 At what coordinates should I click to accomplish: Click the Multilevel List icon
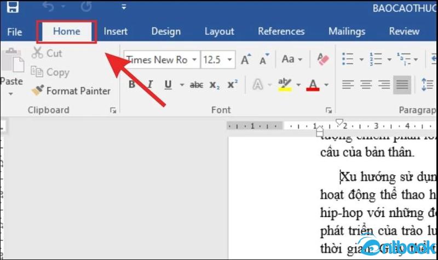pos(404,59)
